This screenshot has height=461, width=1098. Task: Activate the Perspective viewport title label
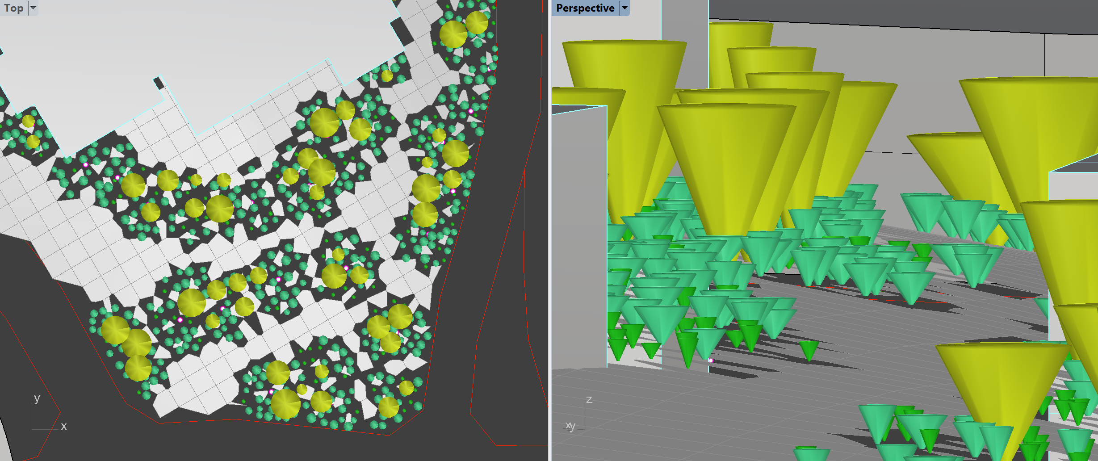point(585,8)
